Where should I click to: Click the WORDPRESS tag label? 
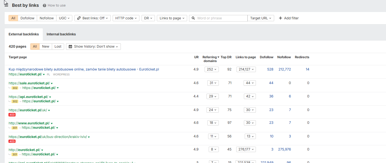click(x=61, y=74)
